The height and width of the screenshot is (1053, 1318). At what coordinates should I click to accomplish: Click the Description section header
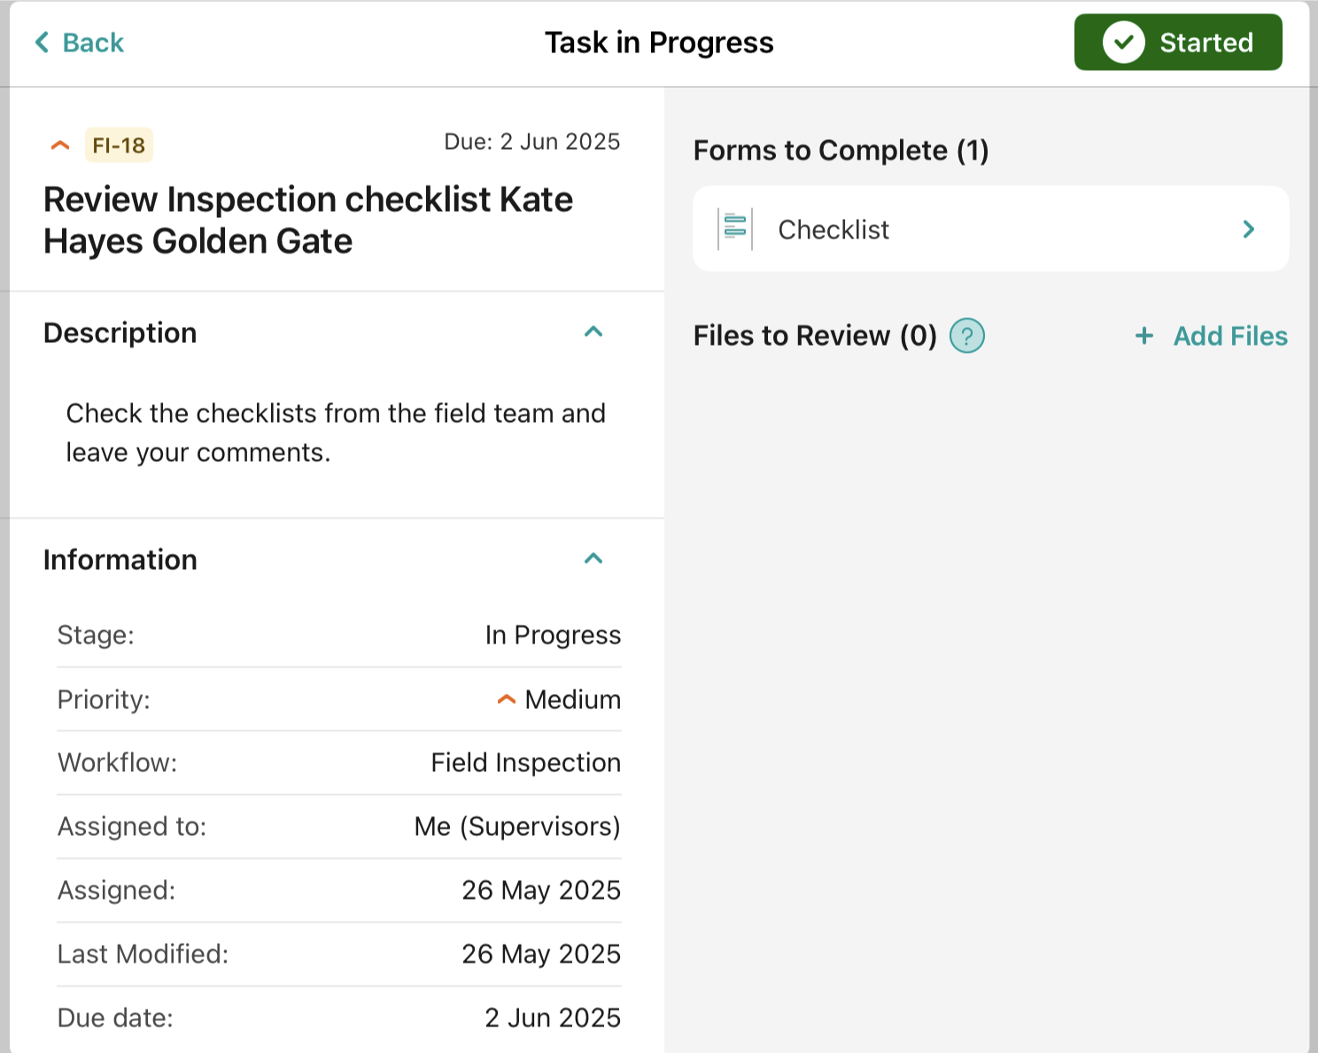120,333
